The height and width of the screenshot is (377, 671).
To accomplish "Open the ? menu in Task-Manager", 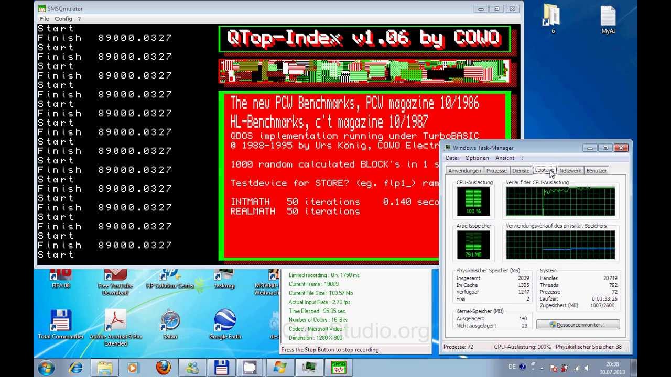I will click(x=522, y=158).
